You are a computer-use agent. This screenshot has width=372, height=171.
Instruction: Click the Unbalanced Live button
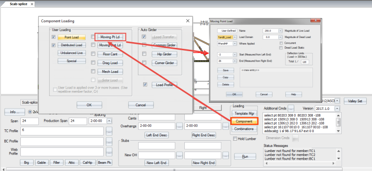72,53
